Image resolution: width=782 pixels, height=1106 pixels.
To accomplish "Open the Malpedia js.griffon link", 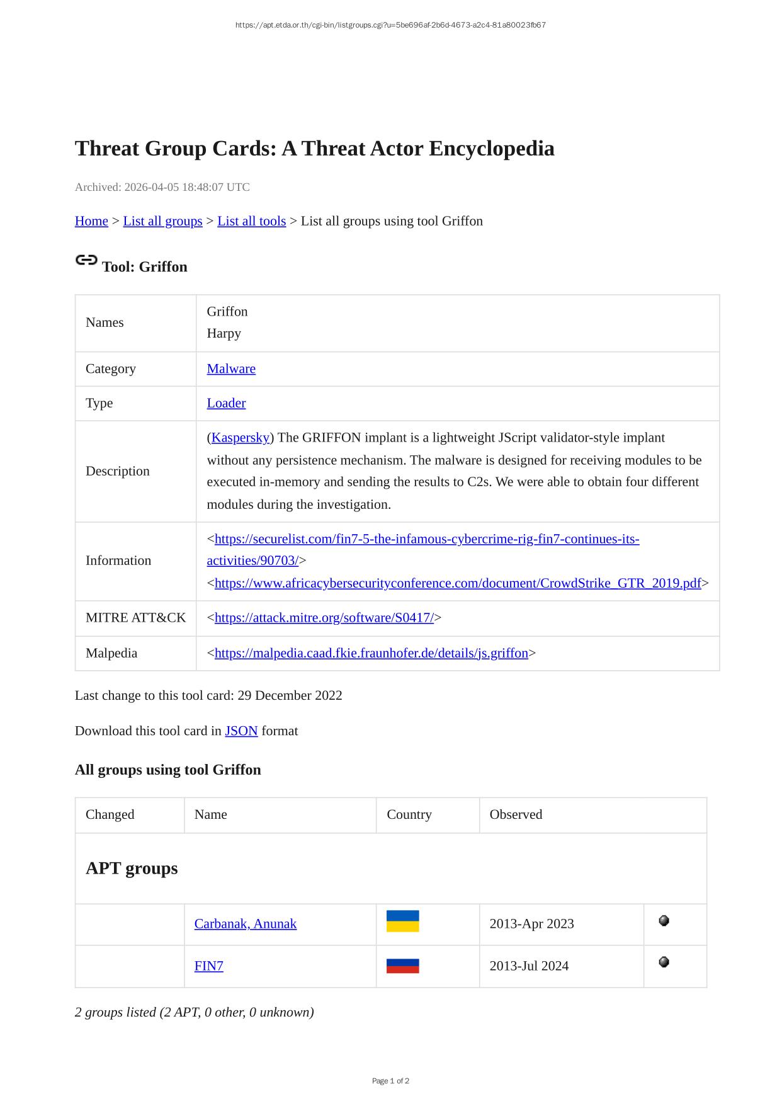I will [371, 653].
